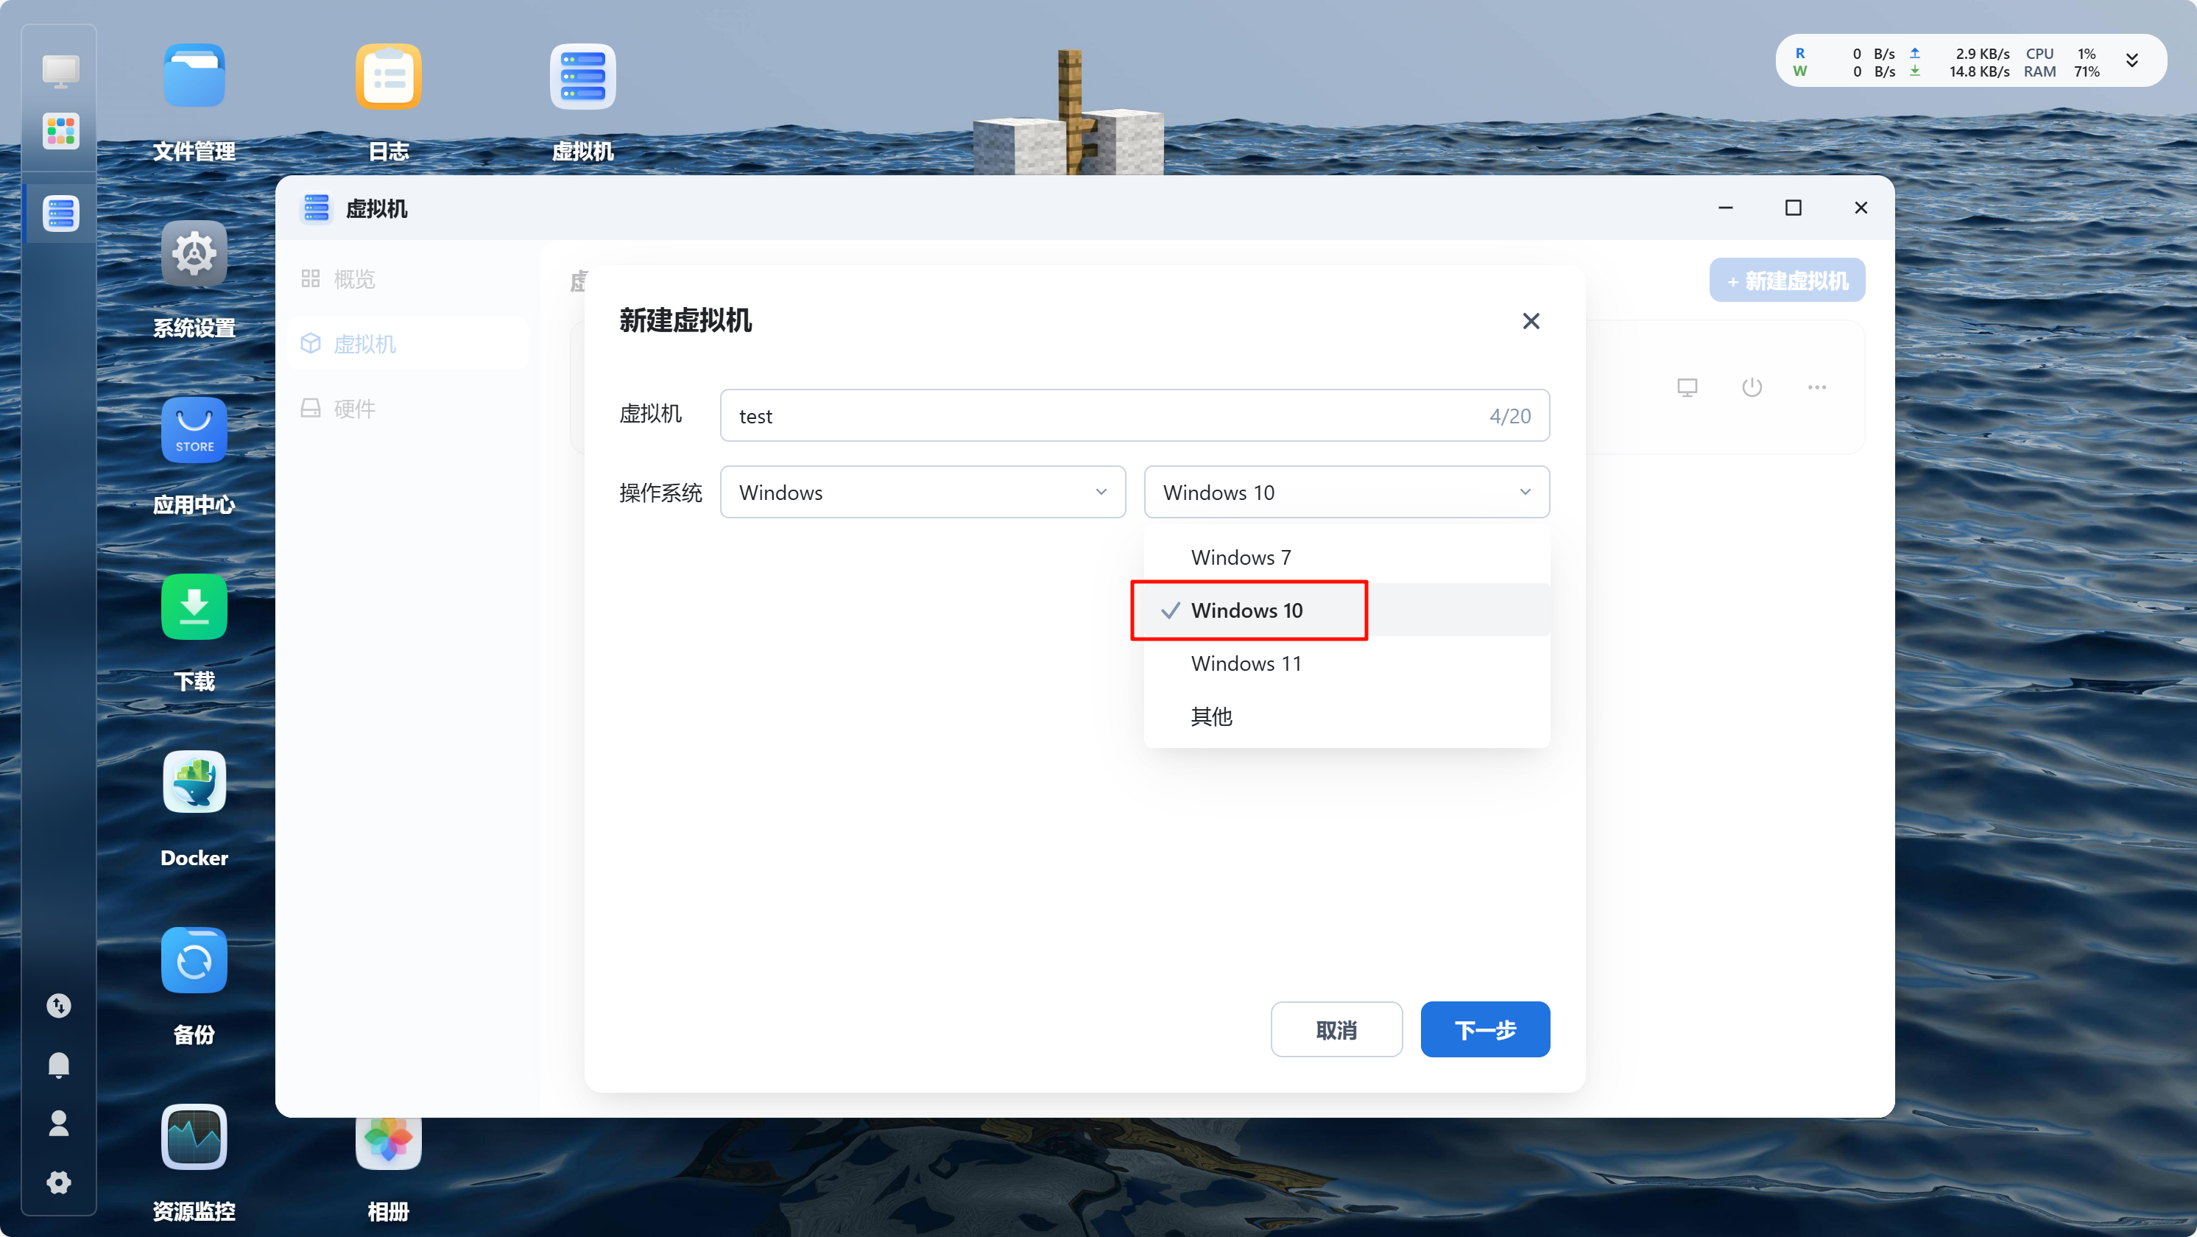Open the 虚拟机 desktop icon
Screen dimensions: 2197x1237
pyautogui.click(x=582, y=76)
